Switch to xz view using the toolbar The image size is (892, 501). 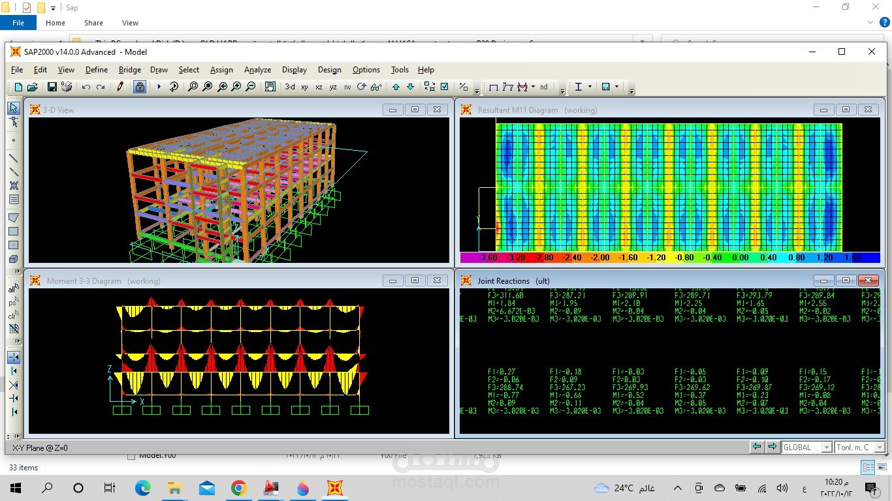point(318,86)
